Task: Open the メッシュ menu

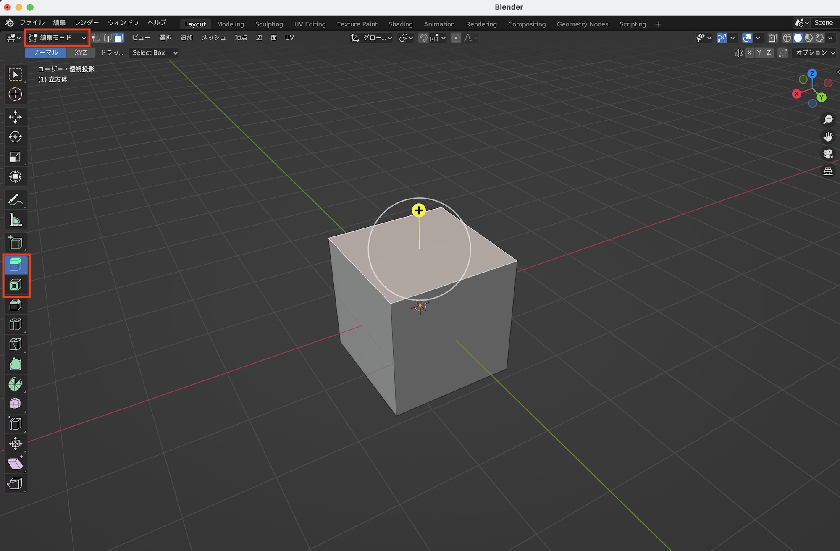Action: click(213, 37)
